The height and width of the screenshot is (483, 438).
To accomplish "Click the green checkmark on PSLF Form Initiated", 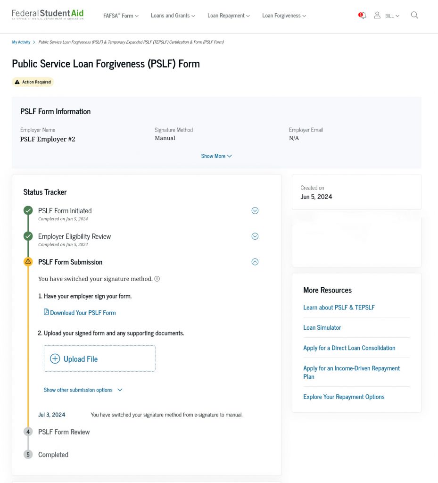I will [x=28, y=210].
